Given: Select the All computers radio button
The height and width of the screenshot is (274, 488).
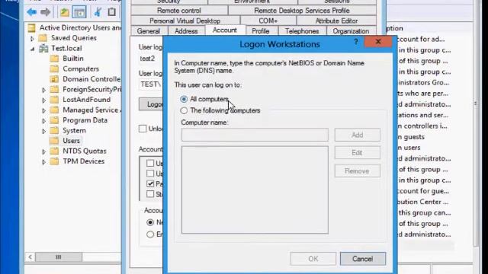Looking at the screenshot, I should [184, 99].
